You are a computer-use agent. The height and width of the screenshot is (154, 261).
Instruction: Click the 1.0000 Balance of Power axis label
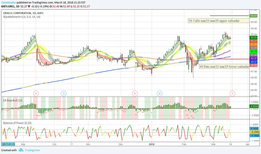255,125
